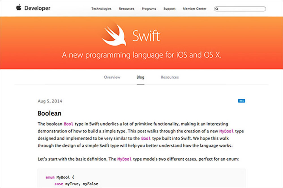Click the magnifying glass search icon

217,9
